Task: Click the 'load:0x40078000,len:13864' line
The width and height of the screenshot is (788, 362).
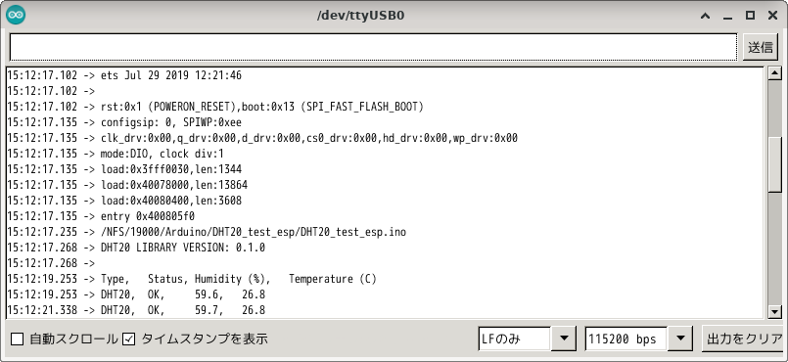Action: click(x=127, y=185)
